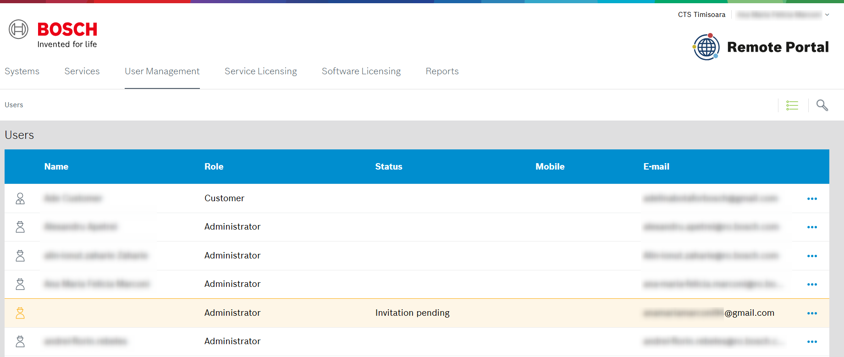Viewport: 844px width, 357px height.
Task: Select the Invitation pending user row
Action: click(x=412, y=313)
